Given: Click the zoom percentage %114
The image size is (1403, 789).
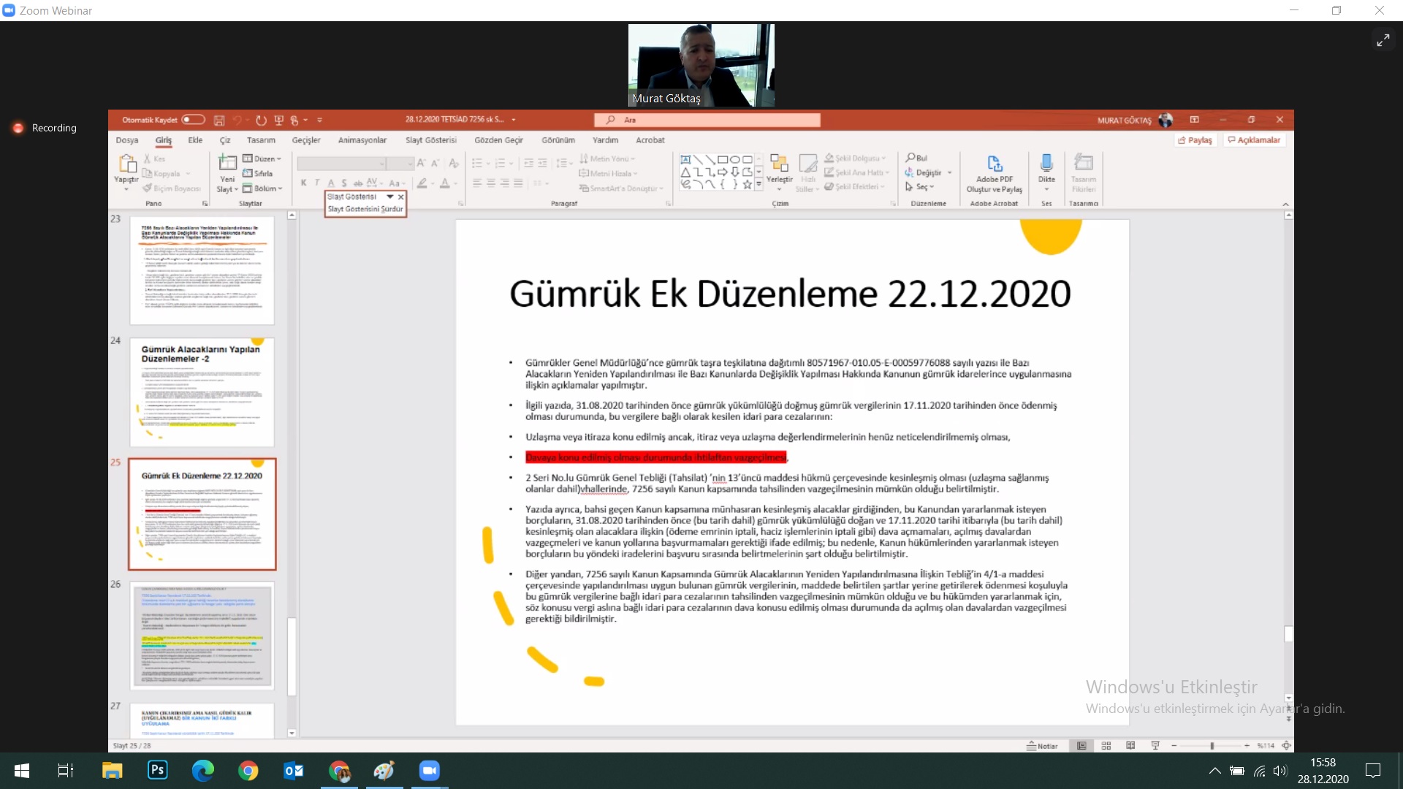Looking at the screenshot, I should (x=1266, y=746).
